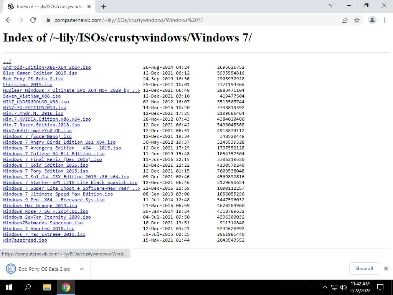This screenshot has height=295, width=393.
Task: Open taskbar search magnifier
Action: [28, 287]
